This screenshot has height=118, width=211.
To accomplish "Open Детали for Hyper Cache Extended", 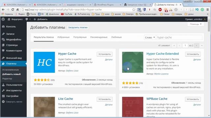I will coord(197,60).
